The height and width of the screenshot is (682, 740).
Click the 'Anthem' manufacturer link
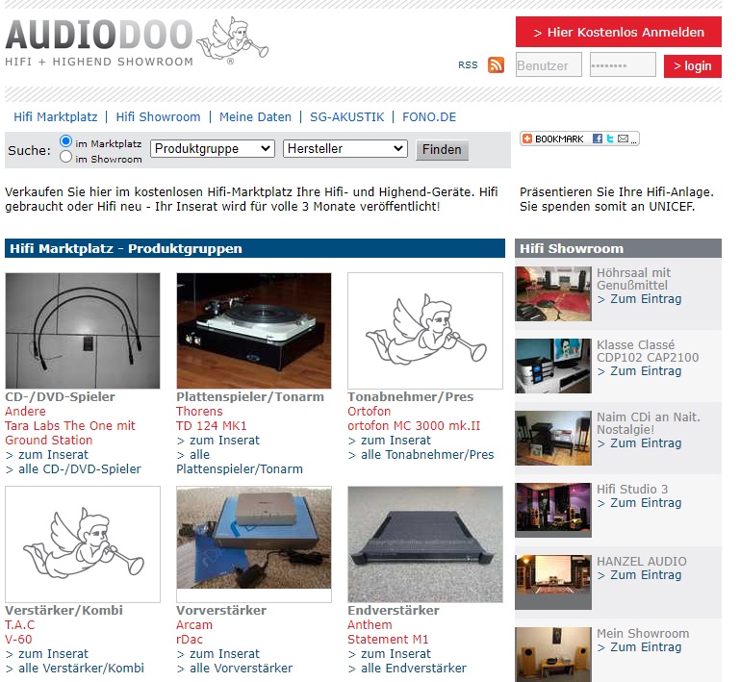point(370,625)
